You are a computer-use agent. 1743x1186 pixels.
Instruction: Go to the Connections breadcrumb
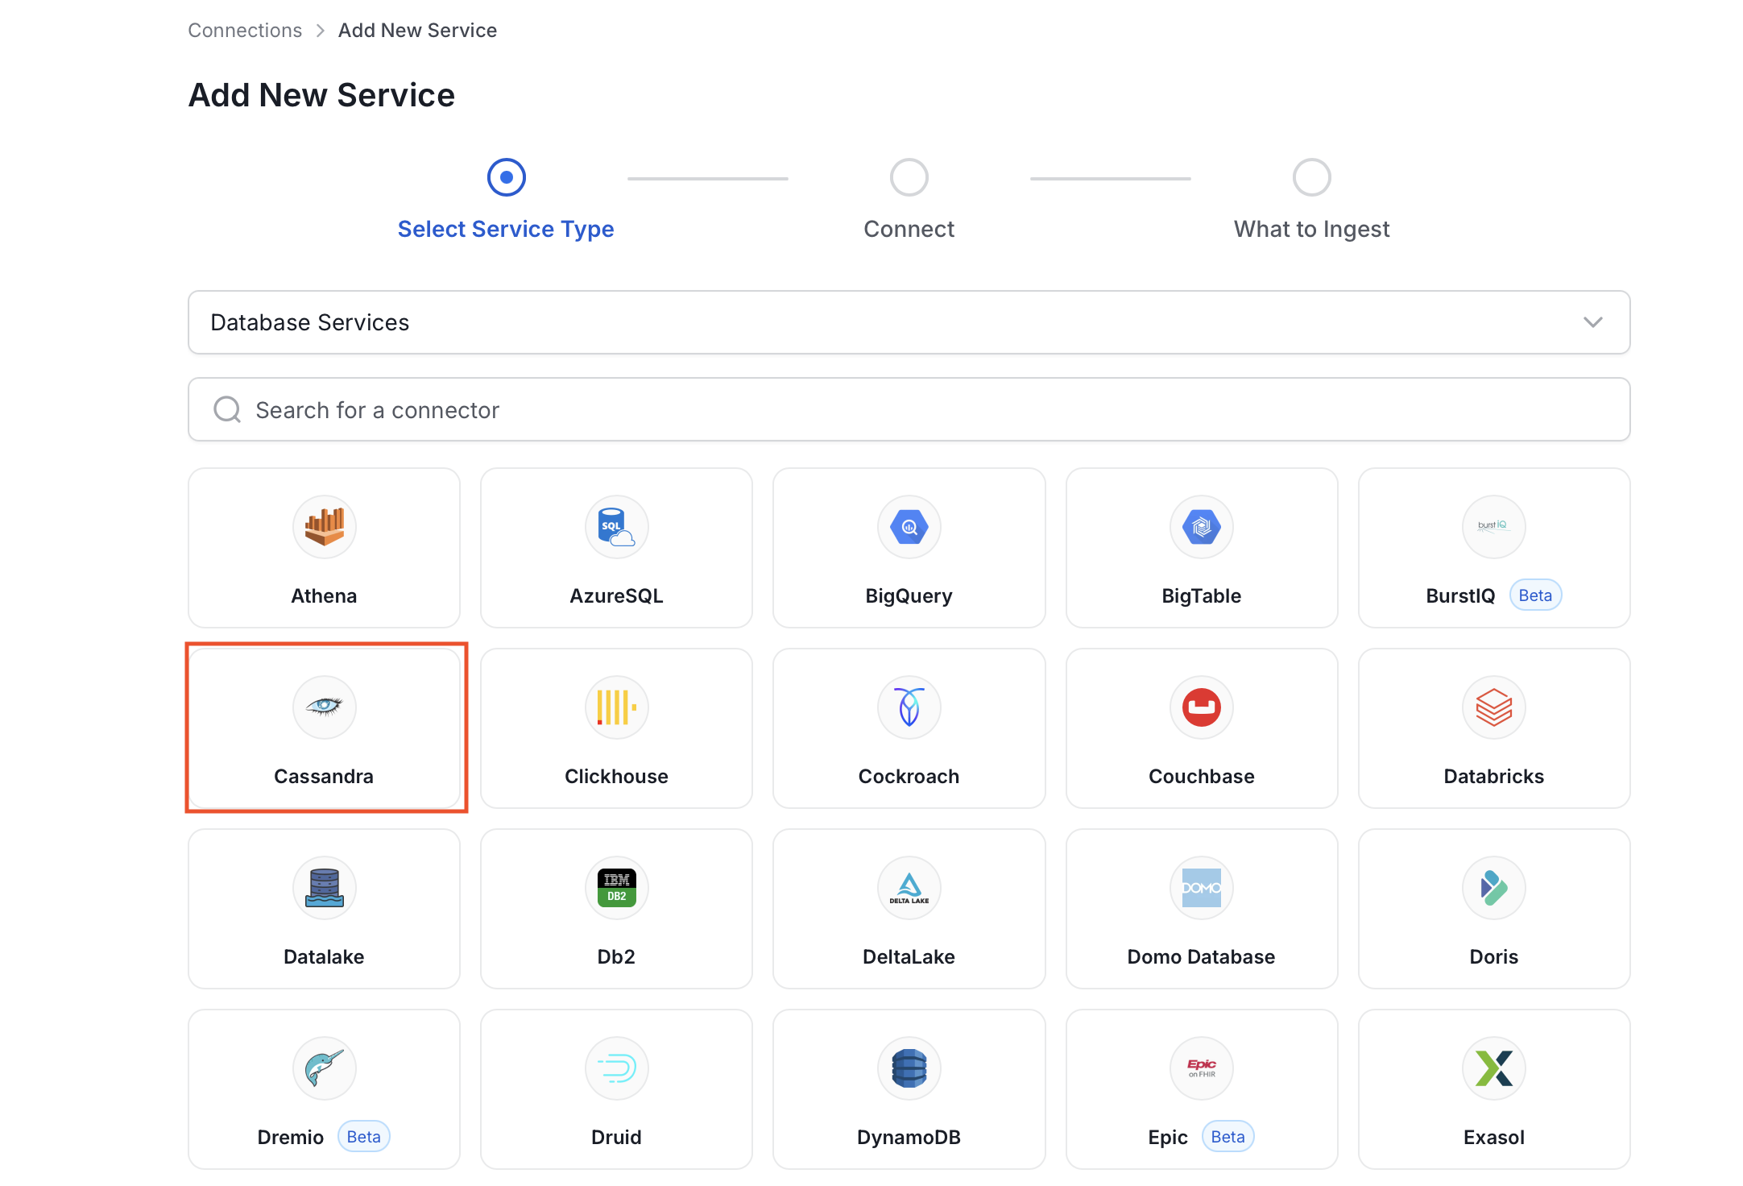(245, 30)
